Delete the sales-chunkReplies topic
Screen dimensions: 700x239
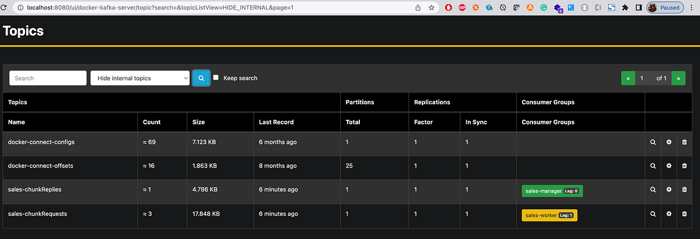(x=684, y=190)
